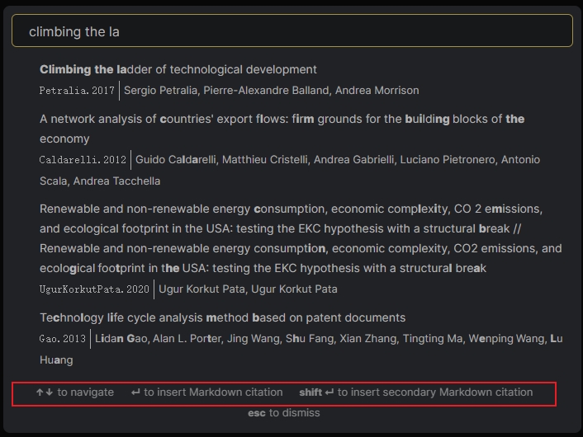Image resolution: width=583 pixels, height=437 pixels.
Task: Select 'Technology life cycle analysis method' result
Action: click(x=222, y=317)
